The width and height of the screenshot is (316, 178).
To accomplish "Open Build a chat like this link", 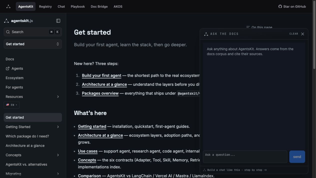I will [x=235, y=170].
